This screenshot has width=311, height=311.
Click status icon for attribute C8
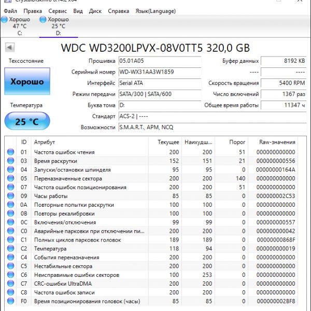click(10, 292)
